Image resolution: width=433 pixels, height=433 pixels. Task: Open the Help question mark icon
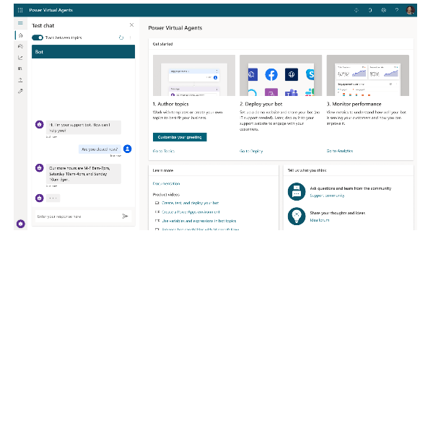point(397,10)
